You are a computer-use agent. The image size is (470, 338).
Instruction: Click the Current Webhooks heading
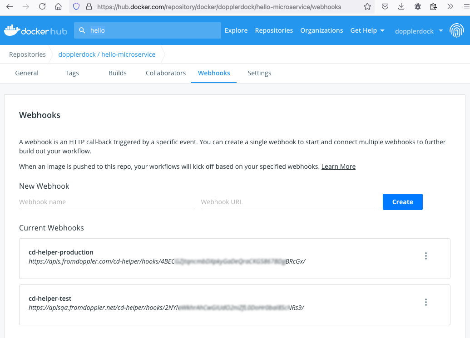[x=52, y=228]
